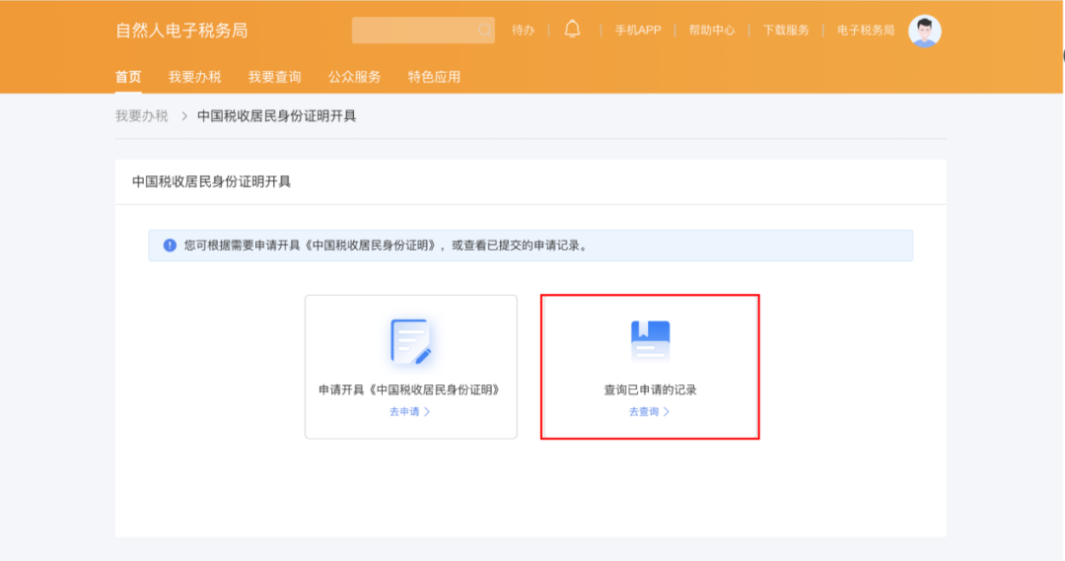The image size is (1065, 561).
Task: Open the user avatar profile
Action: pyautogui.click(x=924, y=31)
